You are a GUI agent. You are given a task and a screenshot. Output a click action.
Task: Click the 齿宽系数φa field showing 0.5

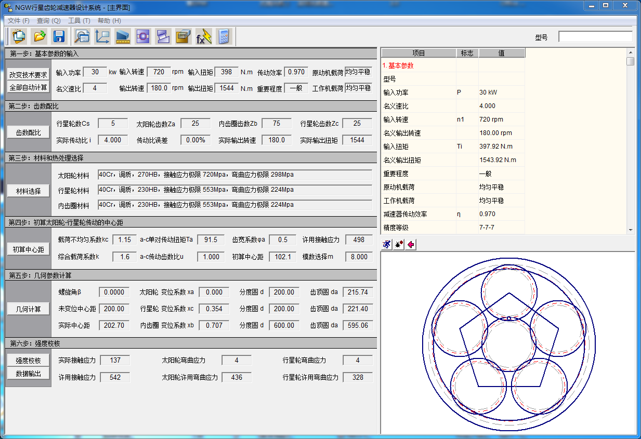[x=282, y=240]
